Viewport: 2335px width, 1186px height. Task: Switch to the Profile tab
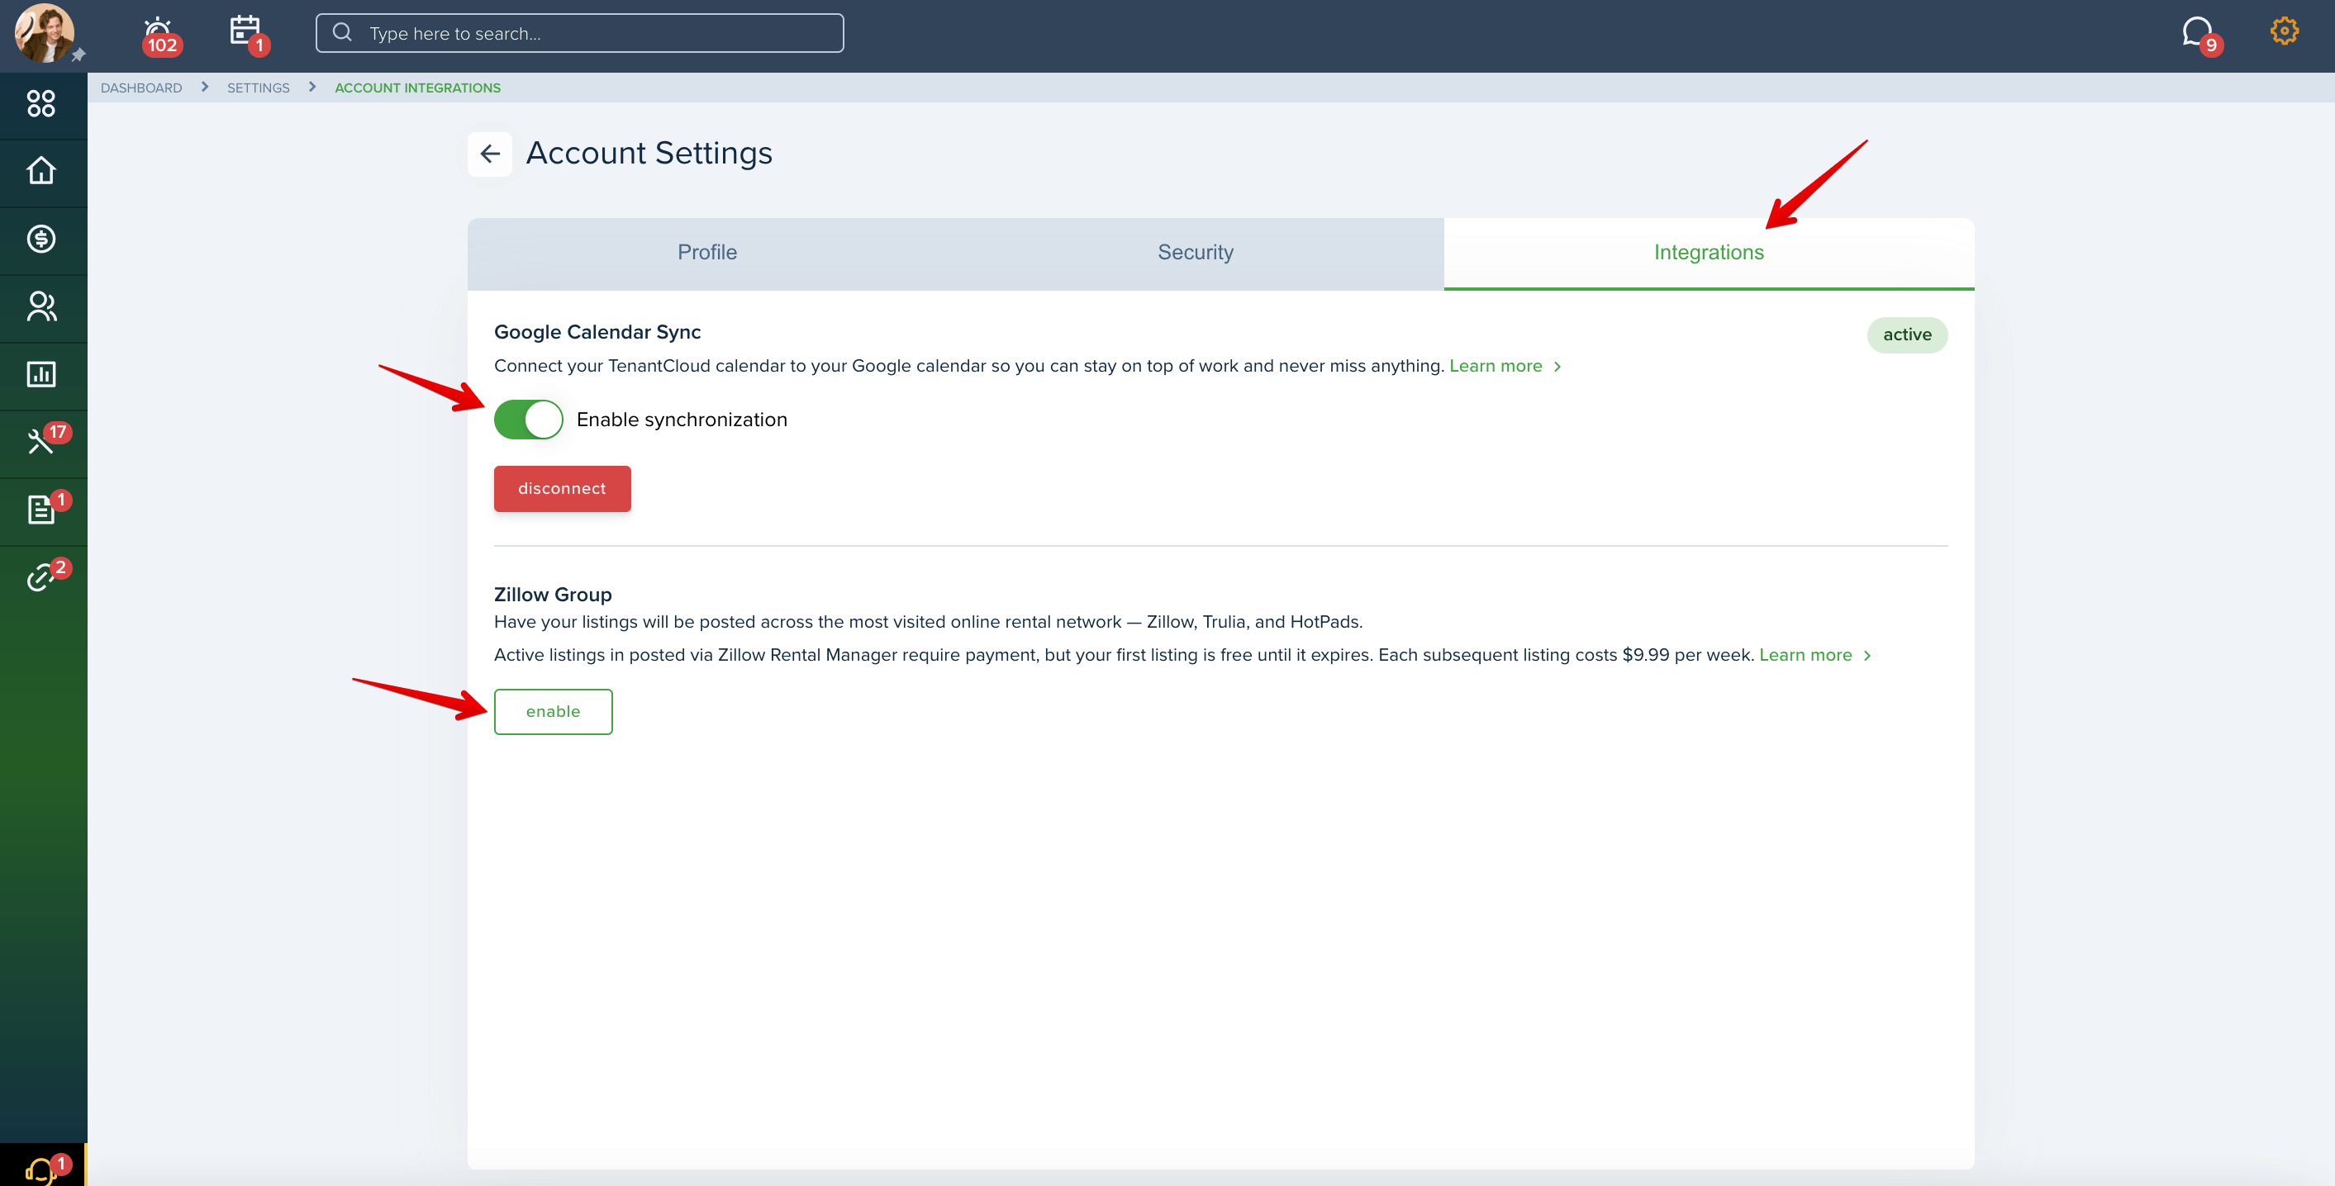(707, 253)
